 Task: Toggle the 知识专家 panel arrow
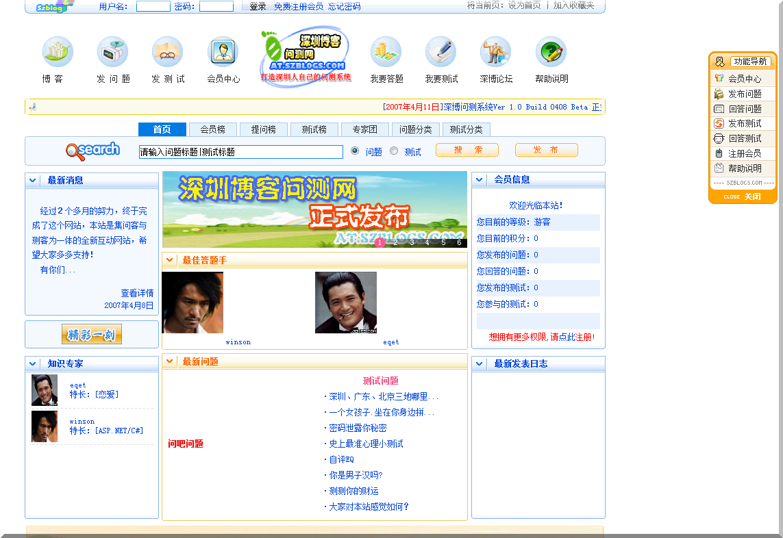tap(33, 363)
